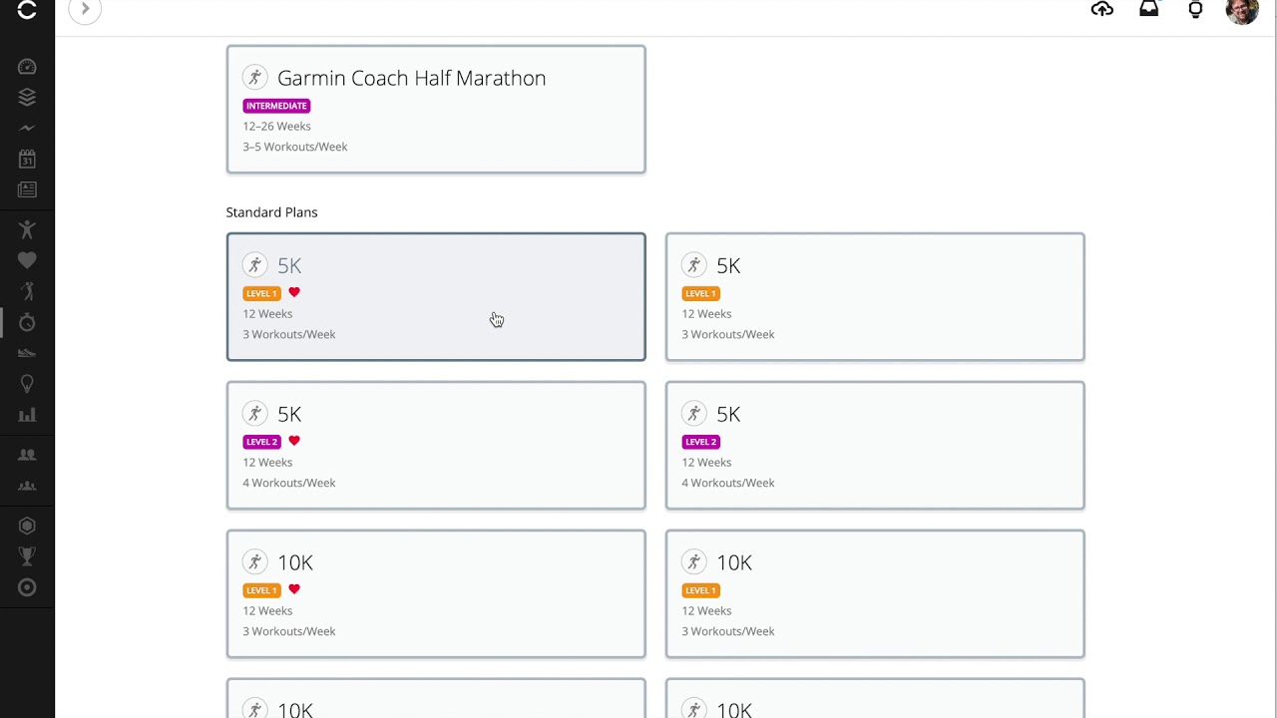Open the Gear shoe icon in sidebar
Screen dimensions: 1277x718
[x=27, y=352]
